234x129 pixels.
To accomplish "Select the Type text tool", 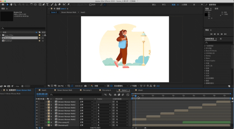I will click(47, 5).
